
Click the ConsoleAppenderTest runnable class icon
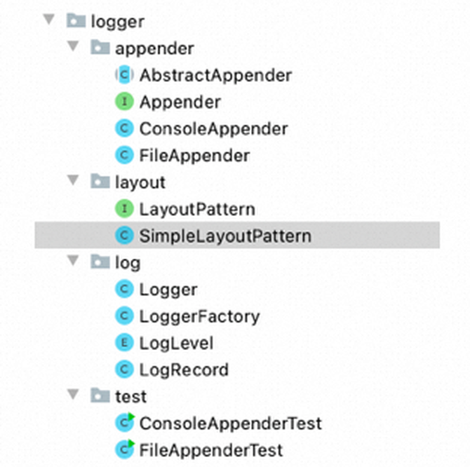click(125, 422)
